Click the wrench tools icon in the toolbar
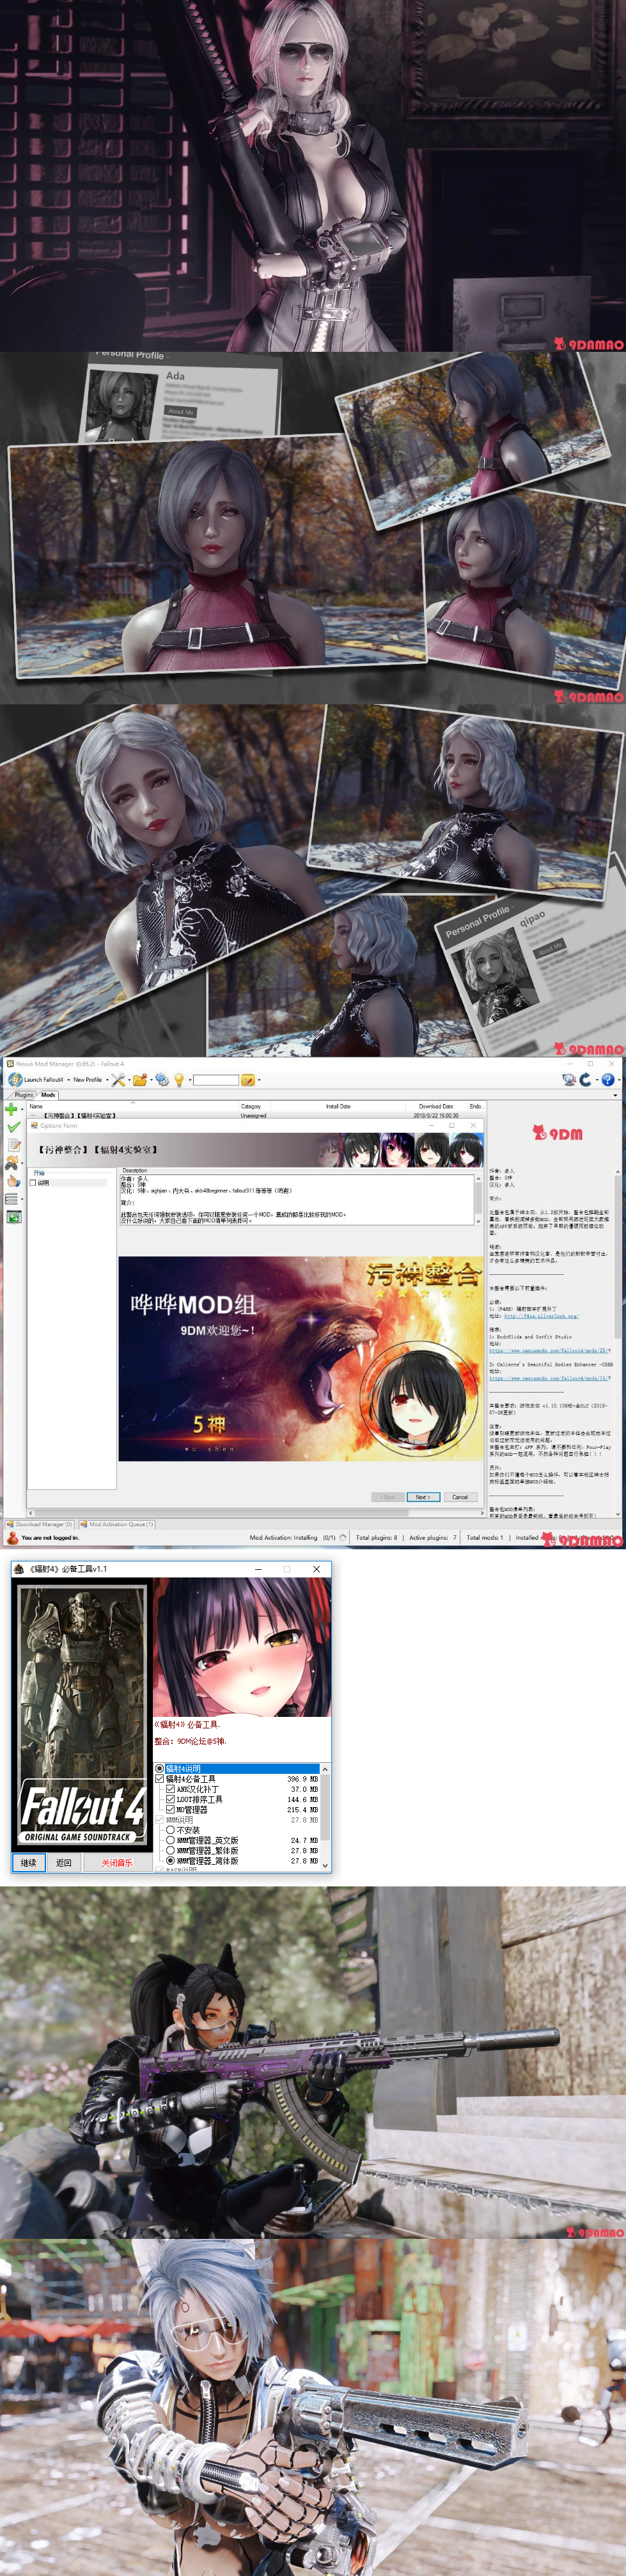This screenshot has width=626, height=2576. [x=118, y=1080]
